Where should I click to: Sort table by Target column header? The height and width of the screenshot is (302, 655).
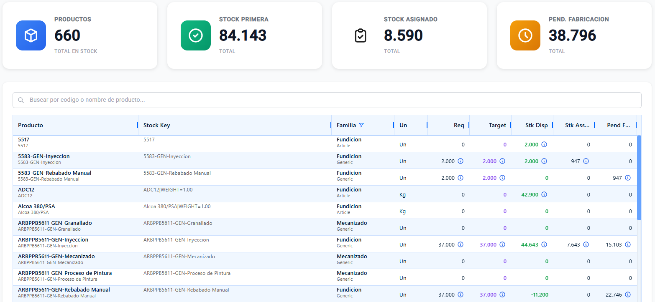pyautogui.click(x=497, y=125)
